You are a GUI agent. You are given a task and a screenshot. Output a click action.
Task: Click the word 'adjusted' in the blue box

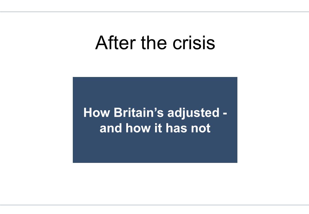click(x=193, y=113)
